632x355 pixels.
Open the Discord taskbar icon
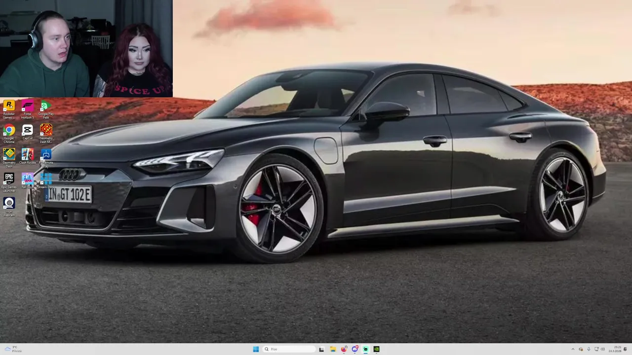coord(355,349)
